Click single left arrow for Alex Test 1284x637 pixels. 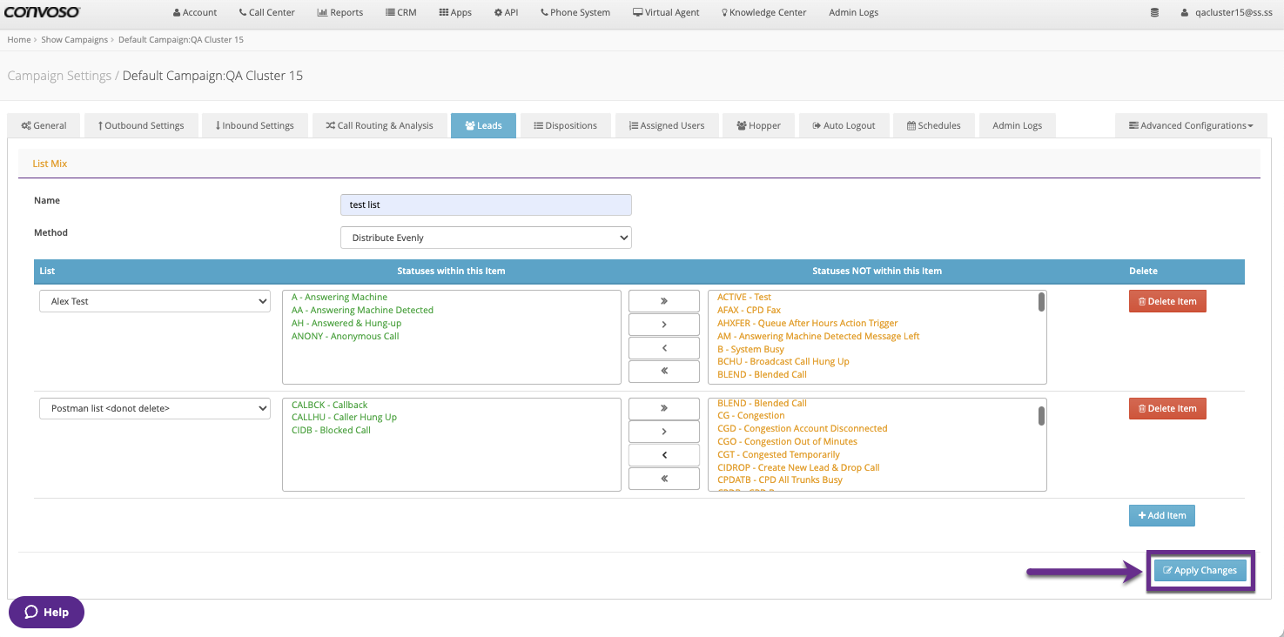pos(664,348)
